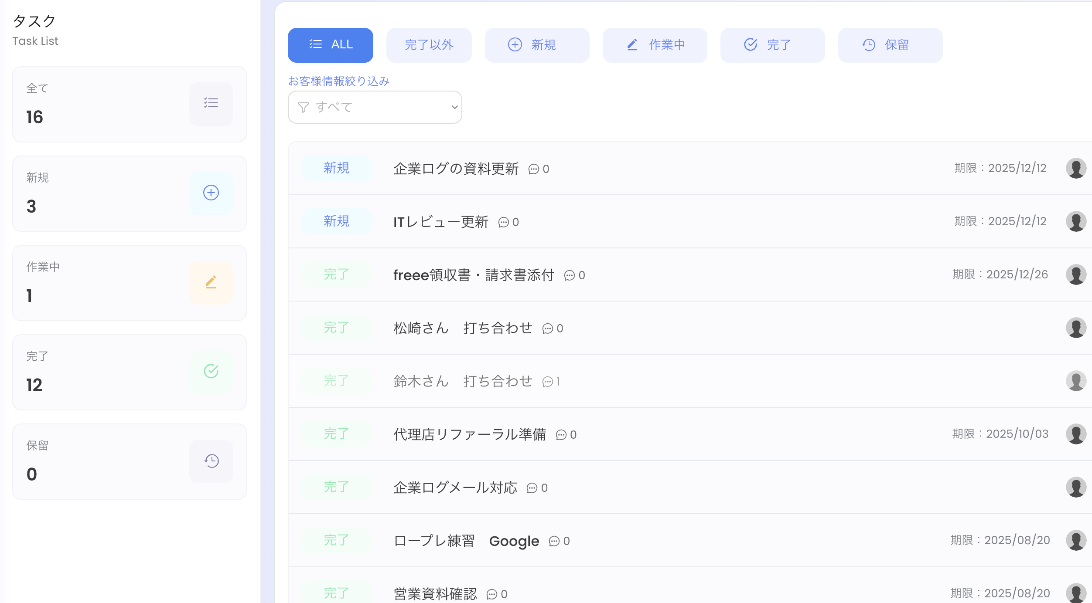
Task: Click the avatar on 代理店リファーラル準備 row
Action: point(1076,434)
